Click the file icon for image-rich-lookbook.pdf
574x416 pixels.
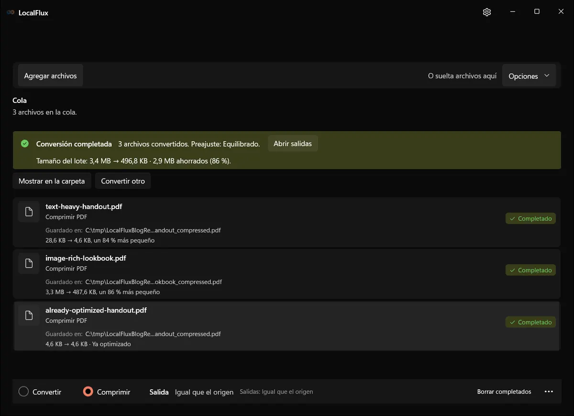(x=29, y=263)
